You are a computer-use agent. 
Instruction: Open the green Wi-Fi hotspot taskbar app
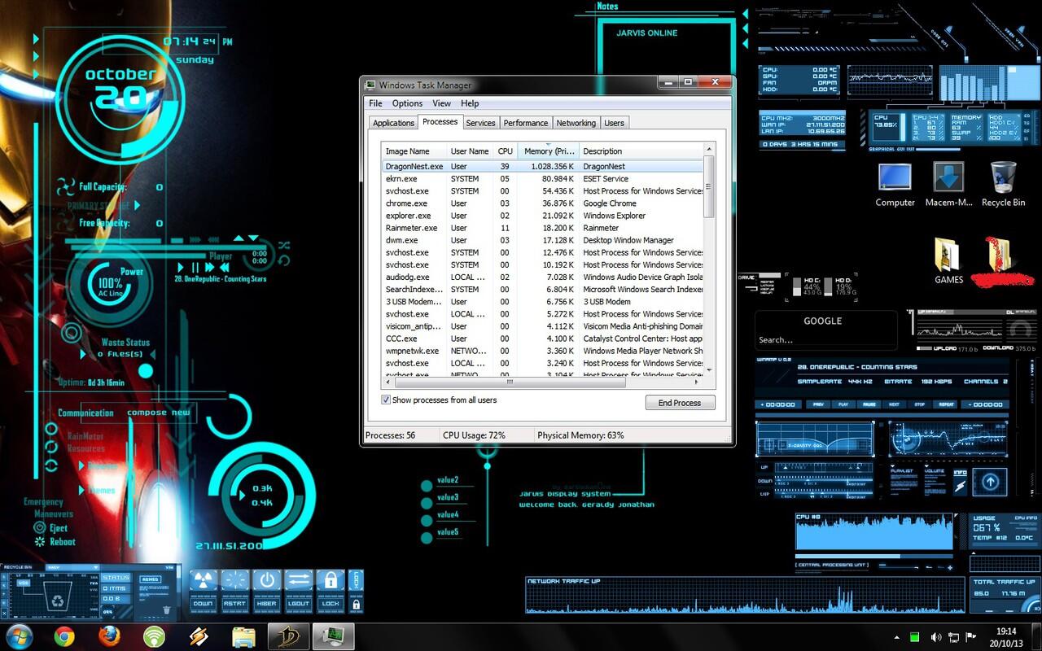pos(154,636)
